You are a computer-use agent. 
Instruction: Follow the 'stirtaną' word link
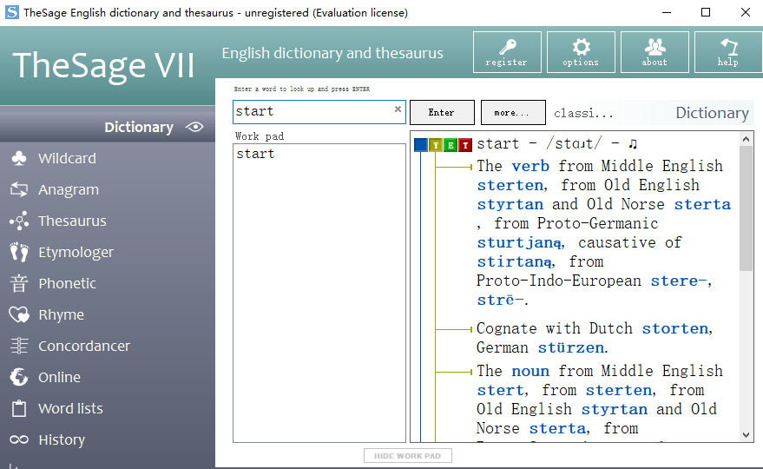click(x=514, y=261)
